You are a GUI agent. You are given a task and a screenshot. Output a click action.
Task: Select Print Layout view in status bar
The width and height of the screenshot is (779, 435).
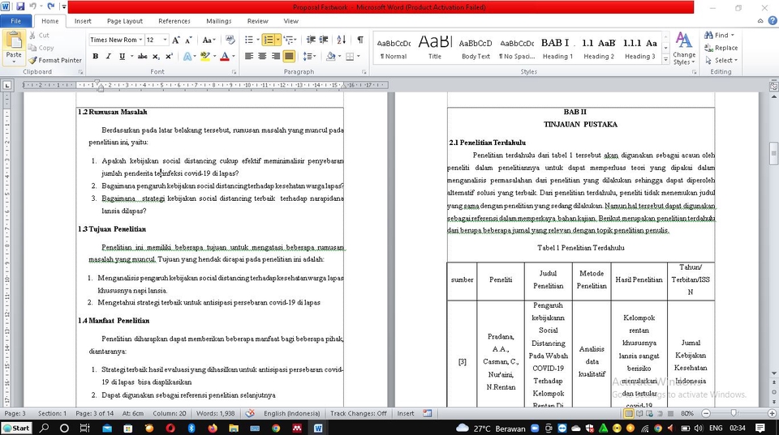[629, 413]
